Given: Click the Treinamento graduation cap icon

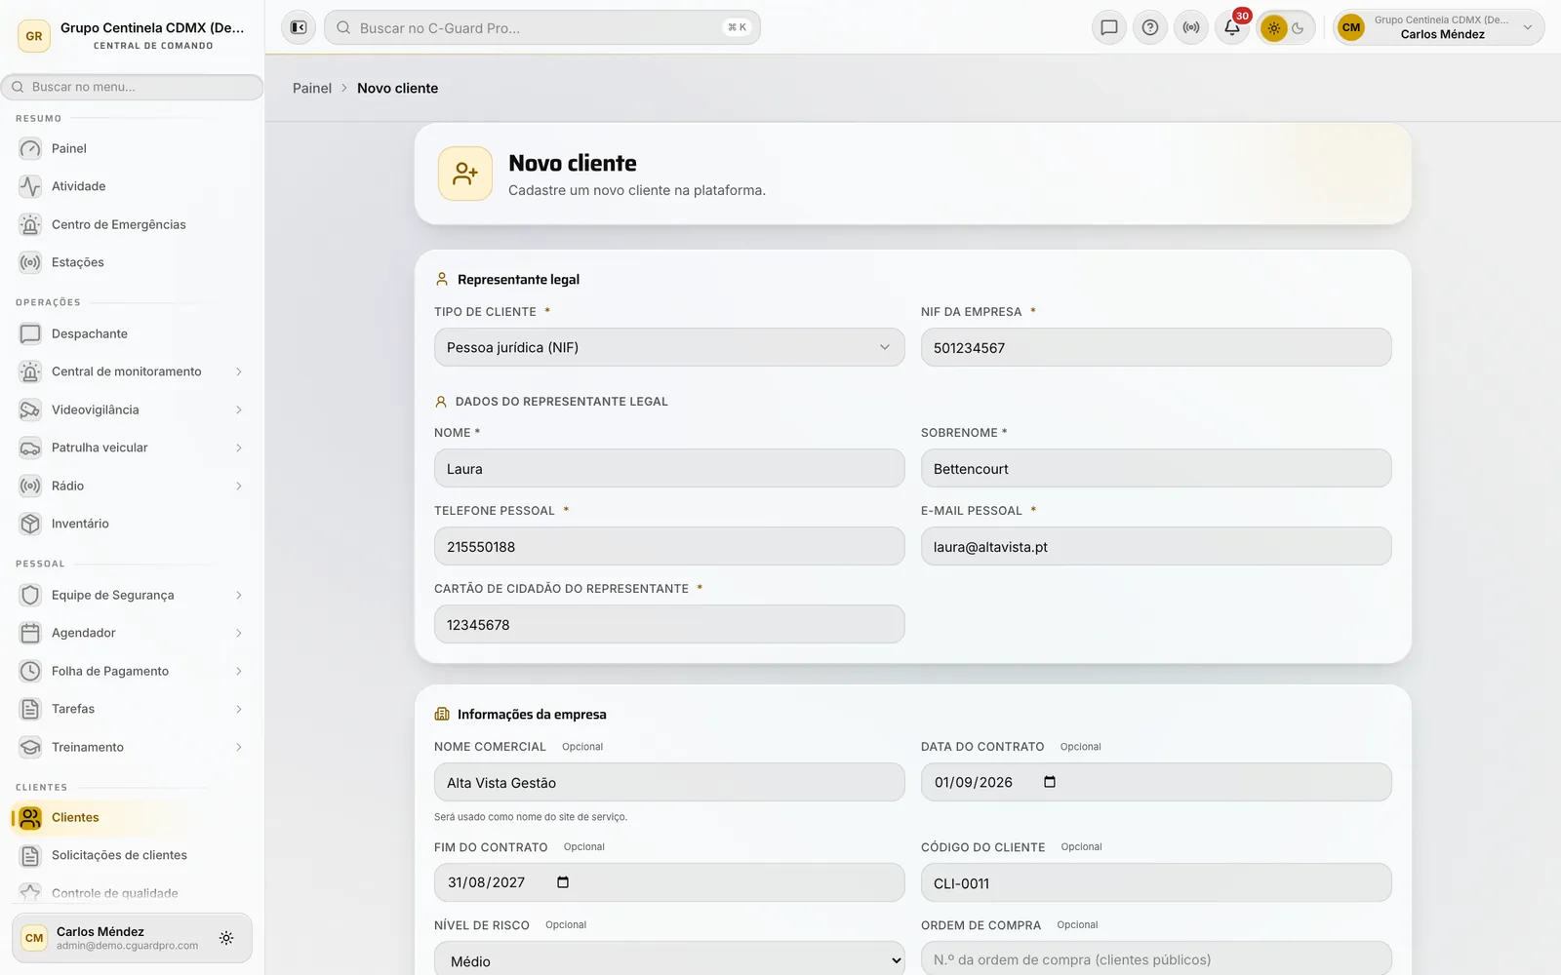Looking at the screenshot, I should click(x=30, y=747).
